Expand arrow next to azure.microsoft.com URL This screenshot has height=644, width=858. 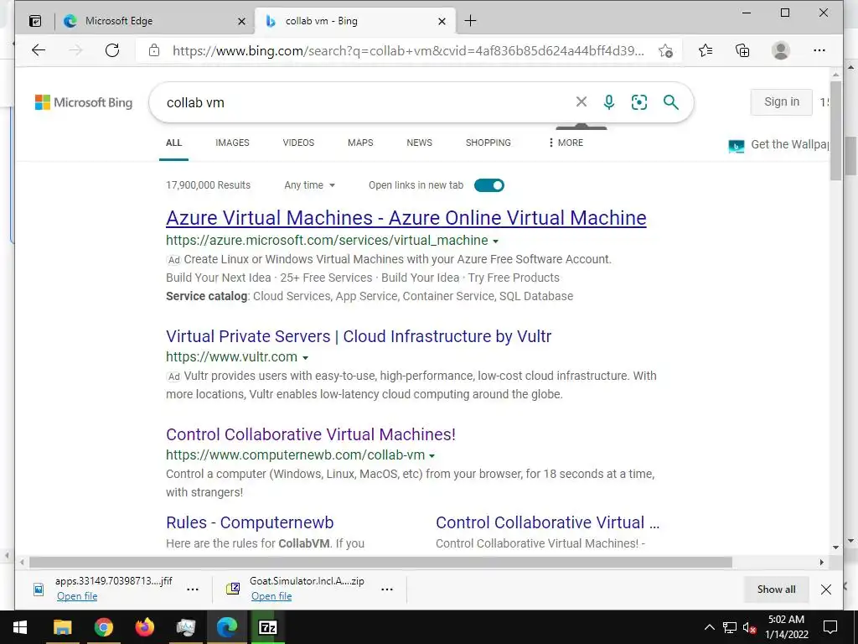[x=496, y=241]
